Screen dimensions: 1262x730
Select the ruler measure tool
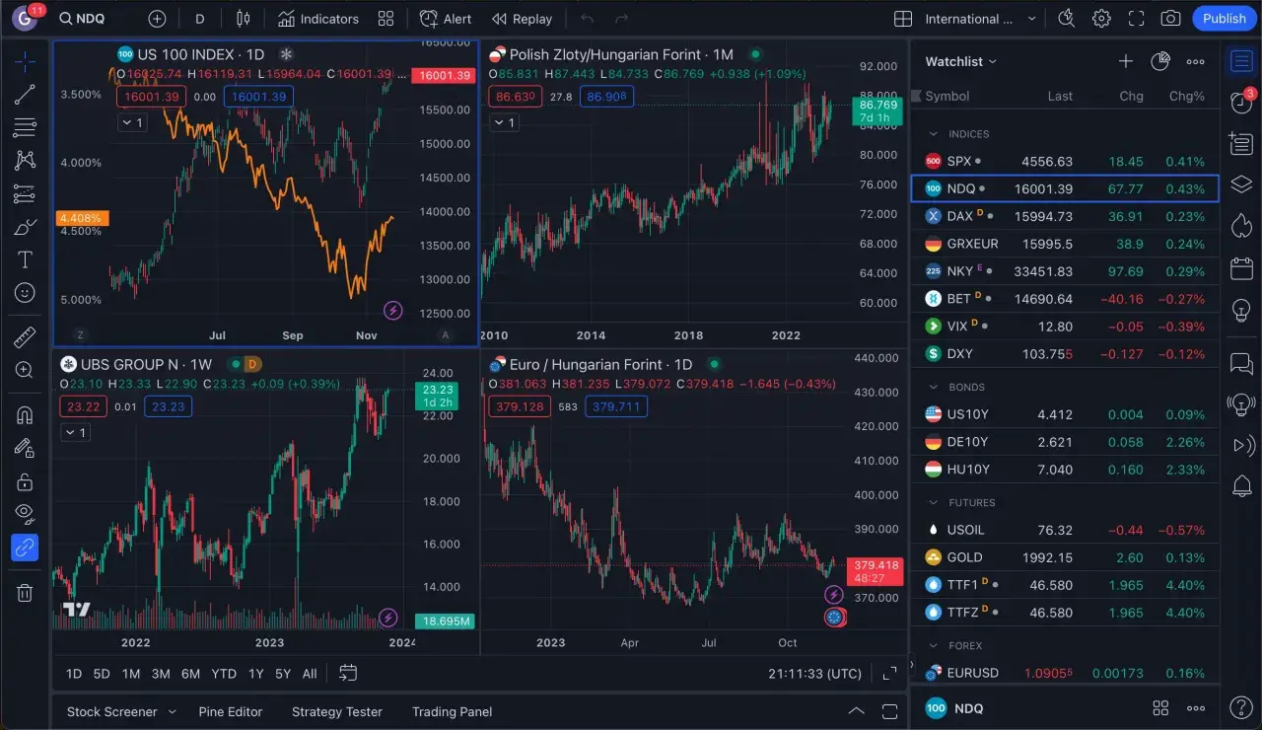coord(25,337)
